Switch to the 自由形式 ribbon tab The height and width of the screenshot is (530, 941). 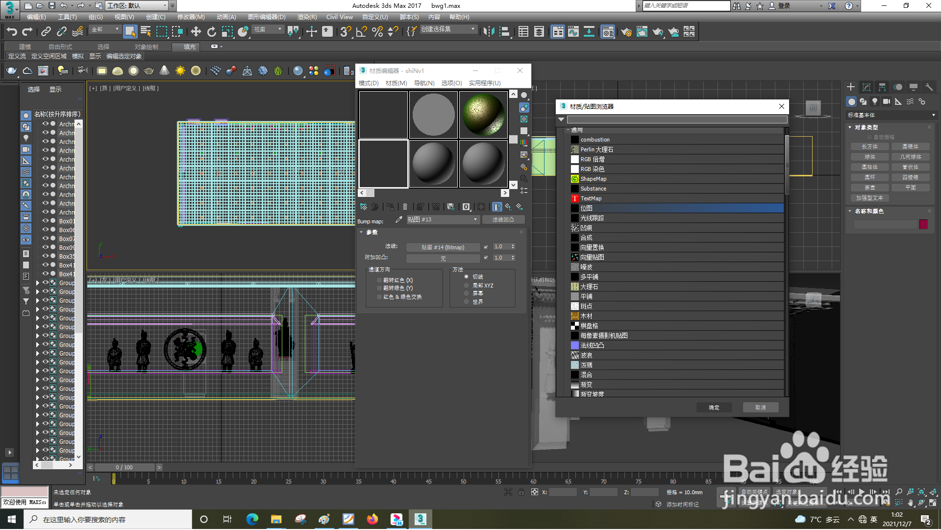[60, 47]
